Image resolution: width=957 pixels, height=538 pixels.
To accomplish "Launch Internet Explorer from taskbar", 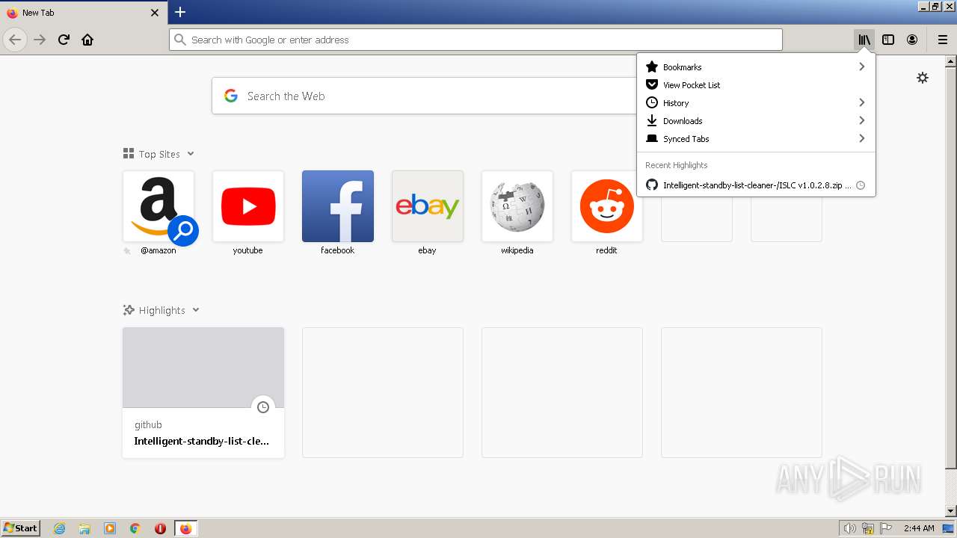I will [x=59, y=528].
